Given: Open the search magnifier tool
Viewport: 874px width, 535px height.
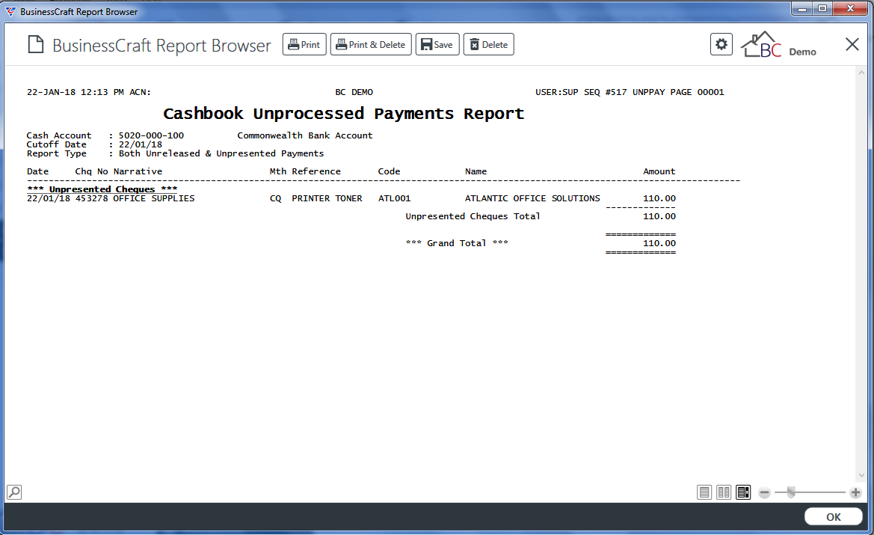Looking at the screenshot, I should click(14, 492).
